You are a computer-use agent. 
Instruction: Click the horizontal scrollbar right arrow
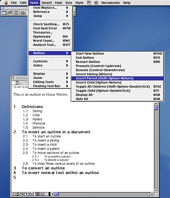(152, 194)
